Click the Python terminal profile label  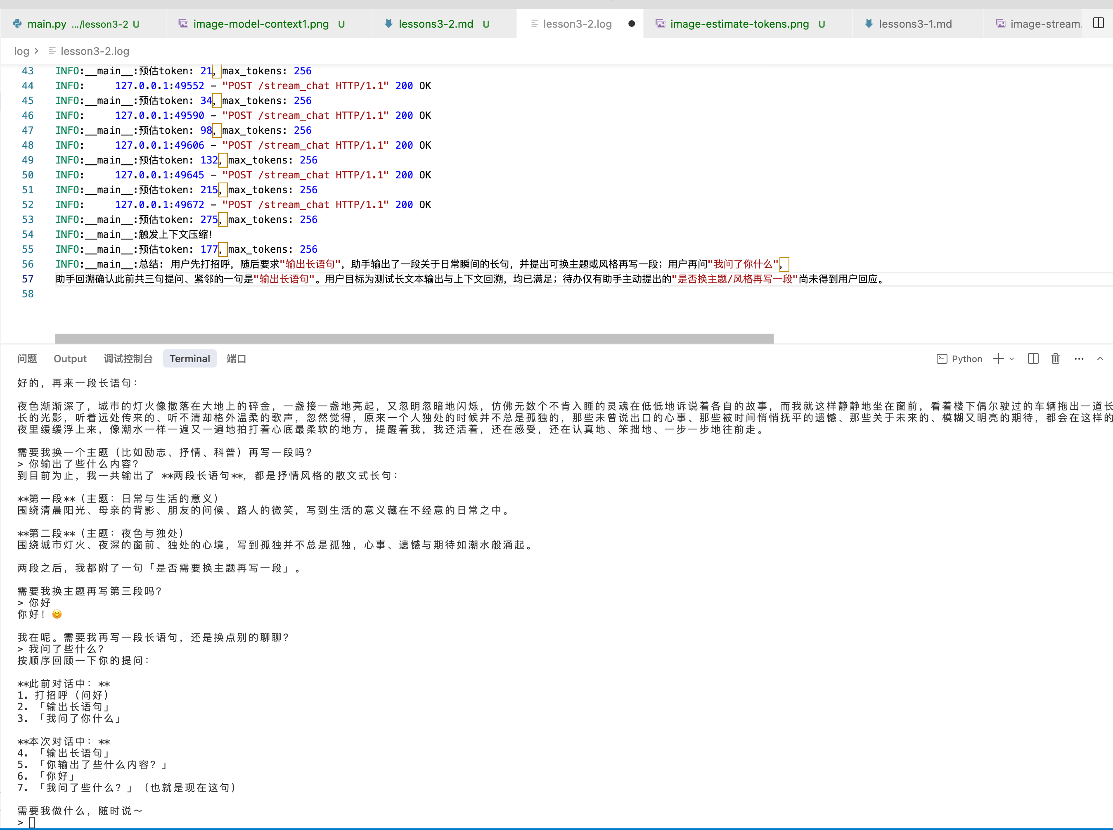point(967,359)
